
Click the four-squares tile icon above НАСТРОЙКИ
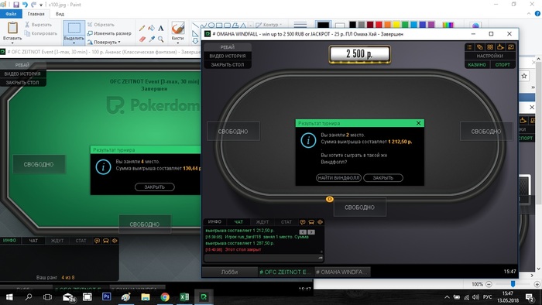(490, 47)
